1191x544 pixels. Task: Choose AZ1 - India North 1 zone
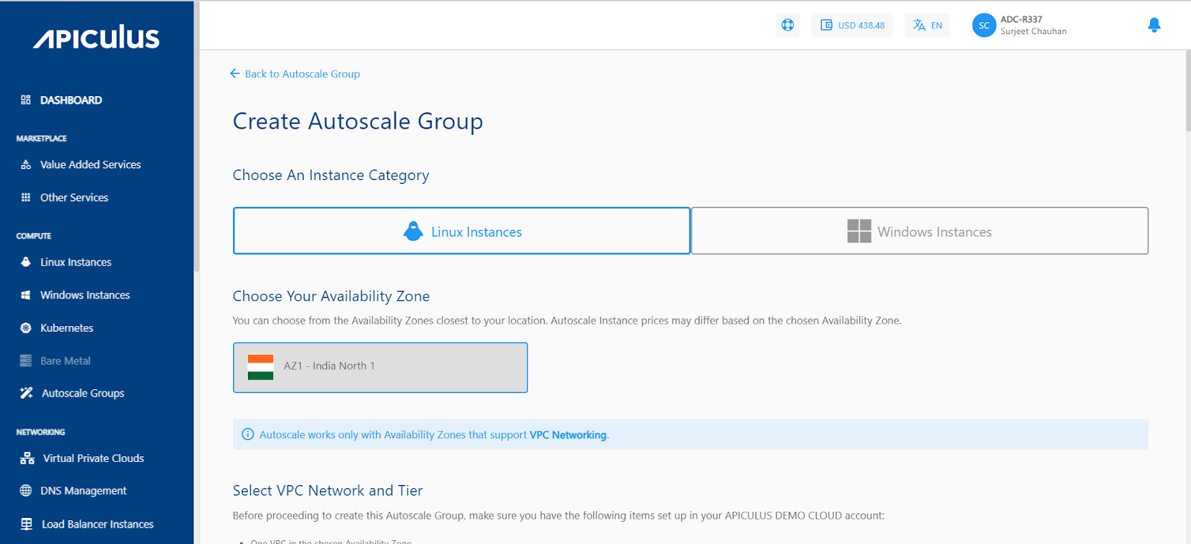[x=380, y=368]
